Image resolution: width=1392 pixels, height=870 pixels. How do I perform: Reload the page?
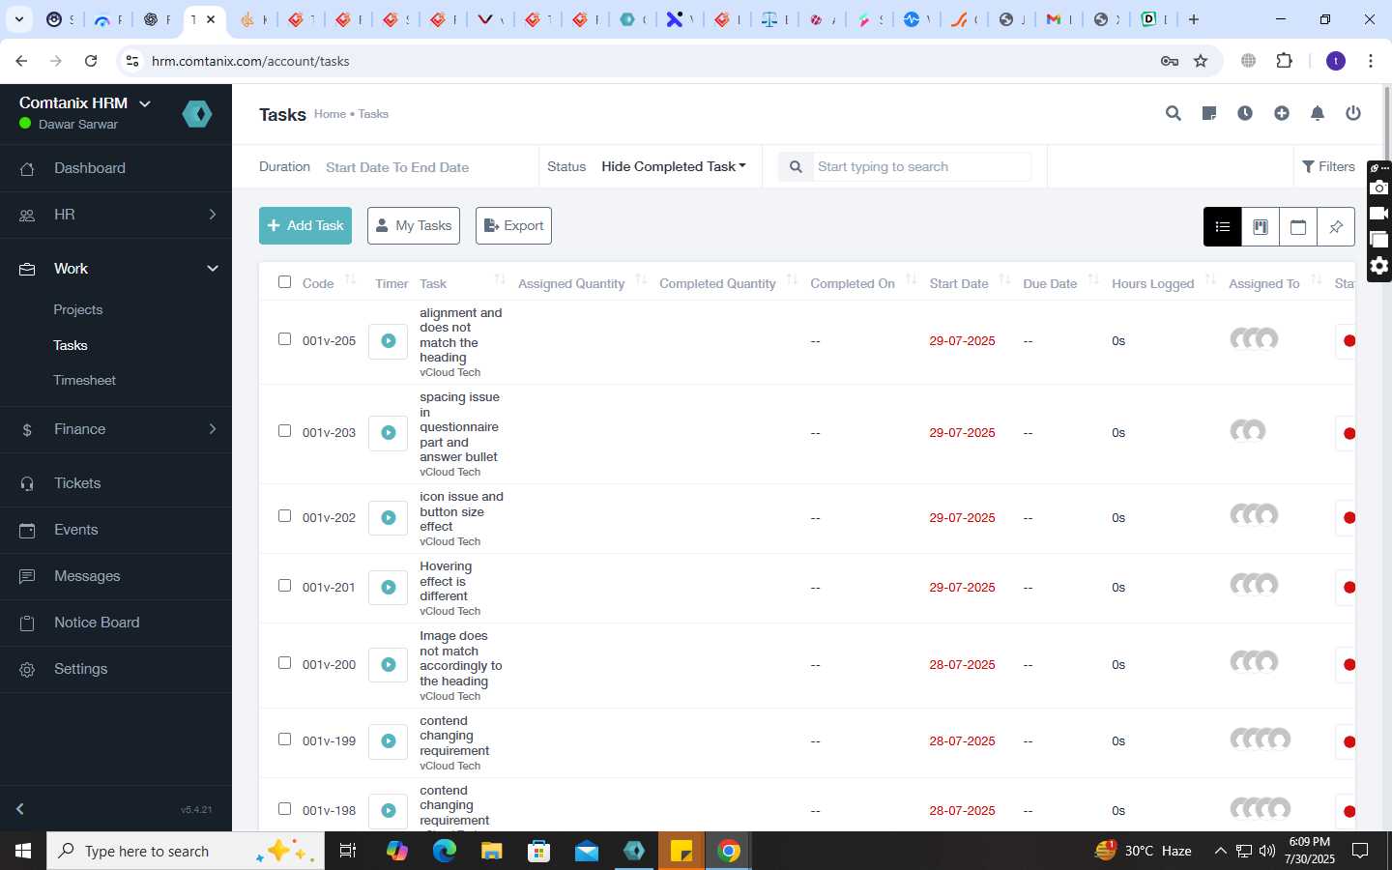pyautogui.click(x=91, y=61)
